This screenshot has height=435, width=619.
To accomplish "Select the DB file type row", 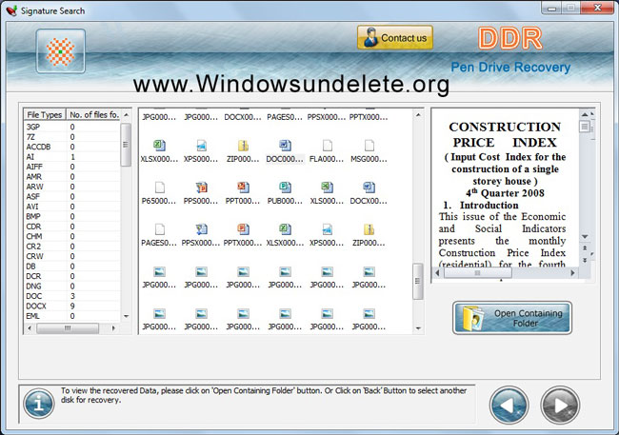I will [x=71, y=267].
